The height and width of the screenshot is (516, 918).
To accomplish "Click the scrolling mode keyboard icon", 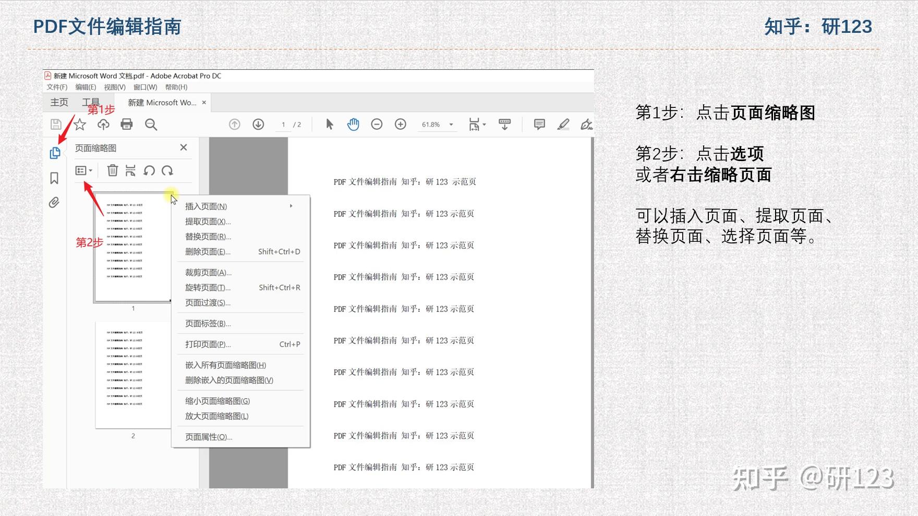I will [x=504, y=124].
